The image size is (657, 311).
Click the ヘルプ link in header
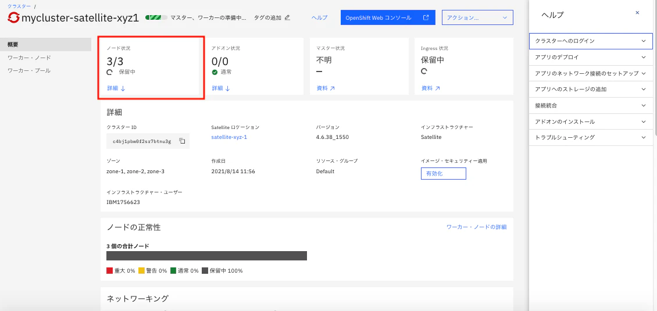click(319, 17)
